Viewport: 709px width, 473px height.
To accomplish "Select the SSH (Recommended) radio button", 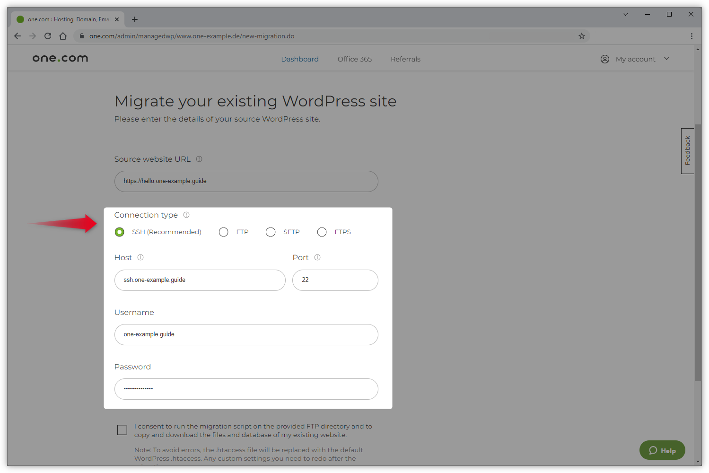I will tap(120, 232).
